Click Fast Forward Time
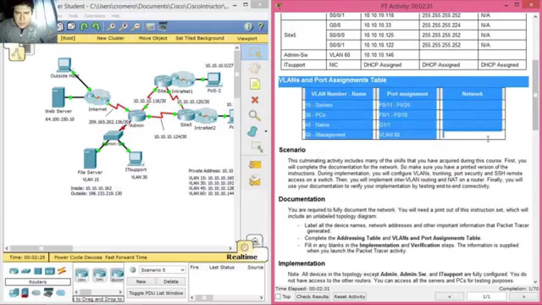542x305 pixels. tap(126, 257)
